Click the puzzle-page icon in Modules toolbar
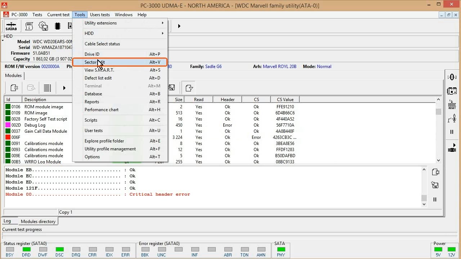 [x=14, y=88]
